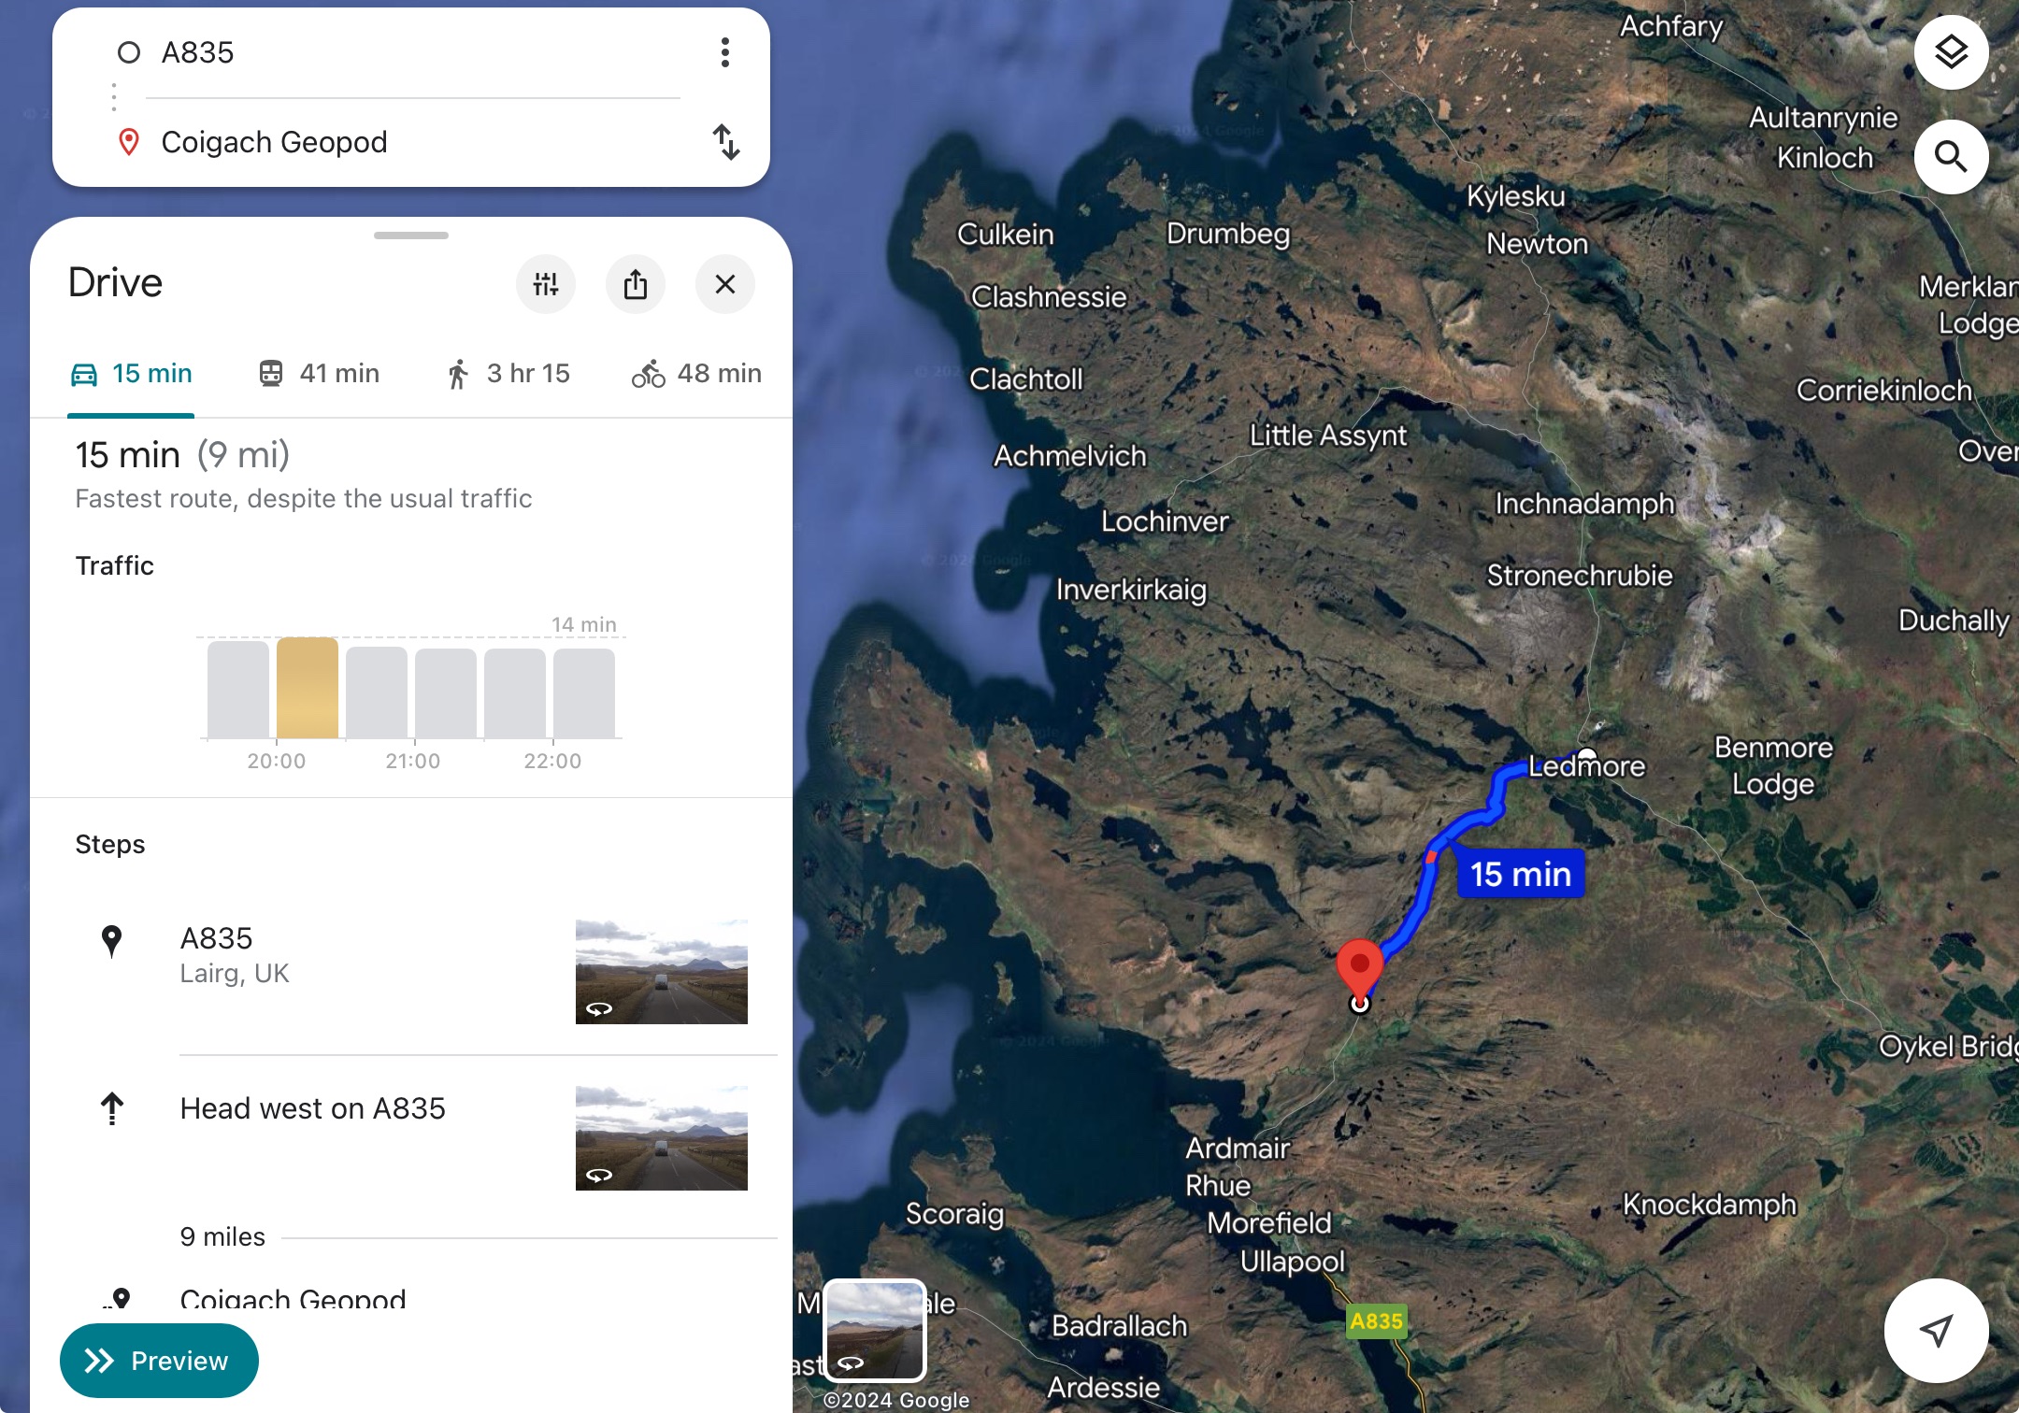Open route options filter sliders icon
Viewport: 2019px width, 1413px height.
[546, 284]
